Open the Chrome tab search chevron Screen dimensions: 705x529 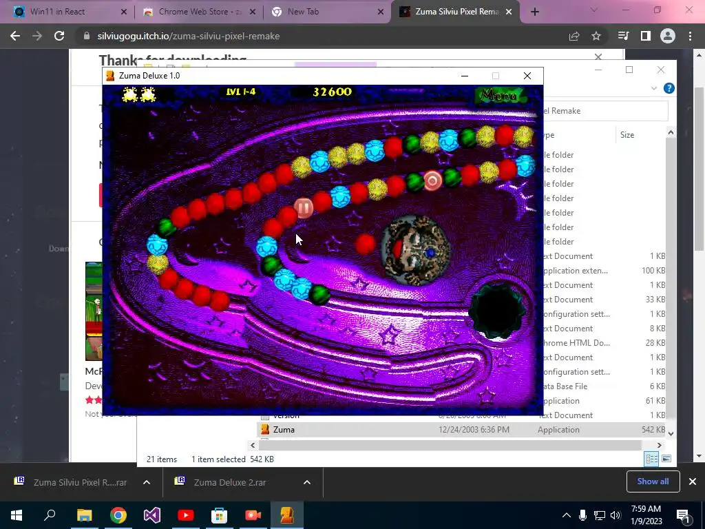click(594, 10)
